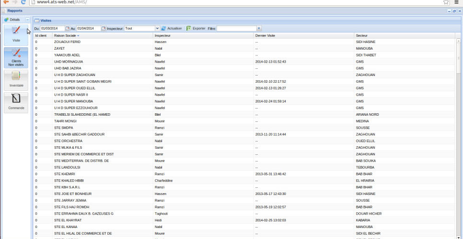Clear the Filtre field with the X icon
Viewport: 463px width, 239px height.
[259, 28]
